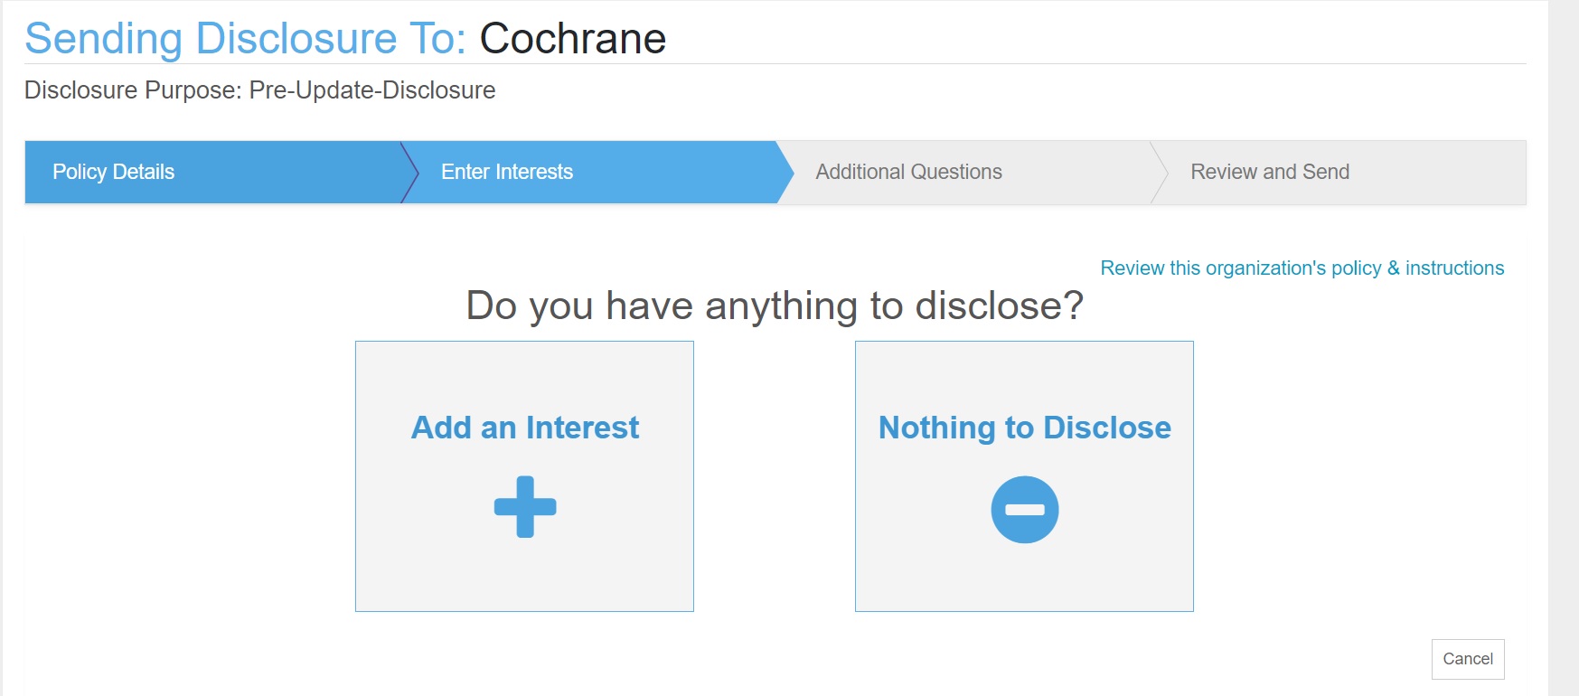This screenshot has height=696, width=1579.
Task: Click the Cochrane organization name
Action: (572, 39)
